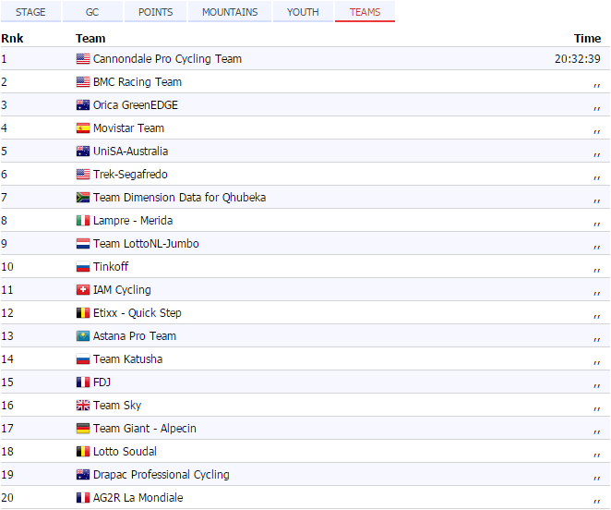Open the Orica GreenEDGE team link
This screenshot has height=510, width=611.
pyautogui.click(x=136, y=105)
